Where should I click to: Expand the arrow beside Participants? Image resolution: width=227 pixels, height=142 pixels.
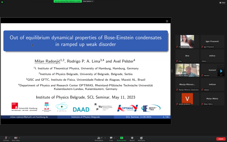click(105, 138)
